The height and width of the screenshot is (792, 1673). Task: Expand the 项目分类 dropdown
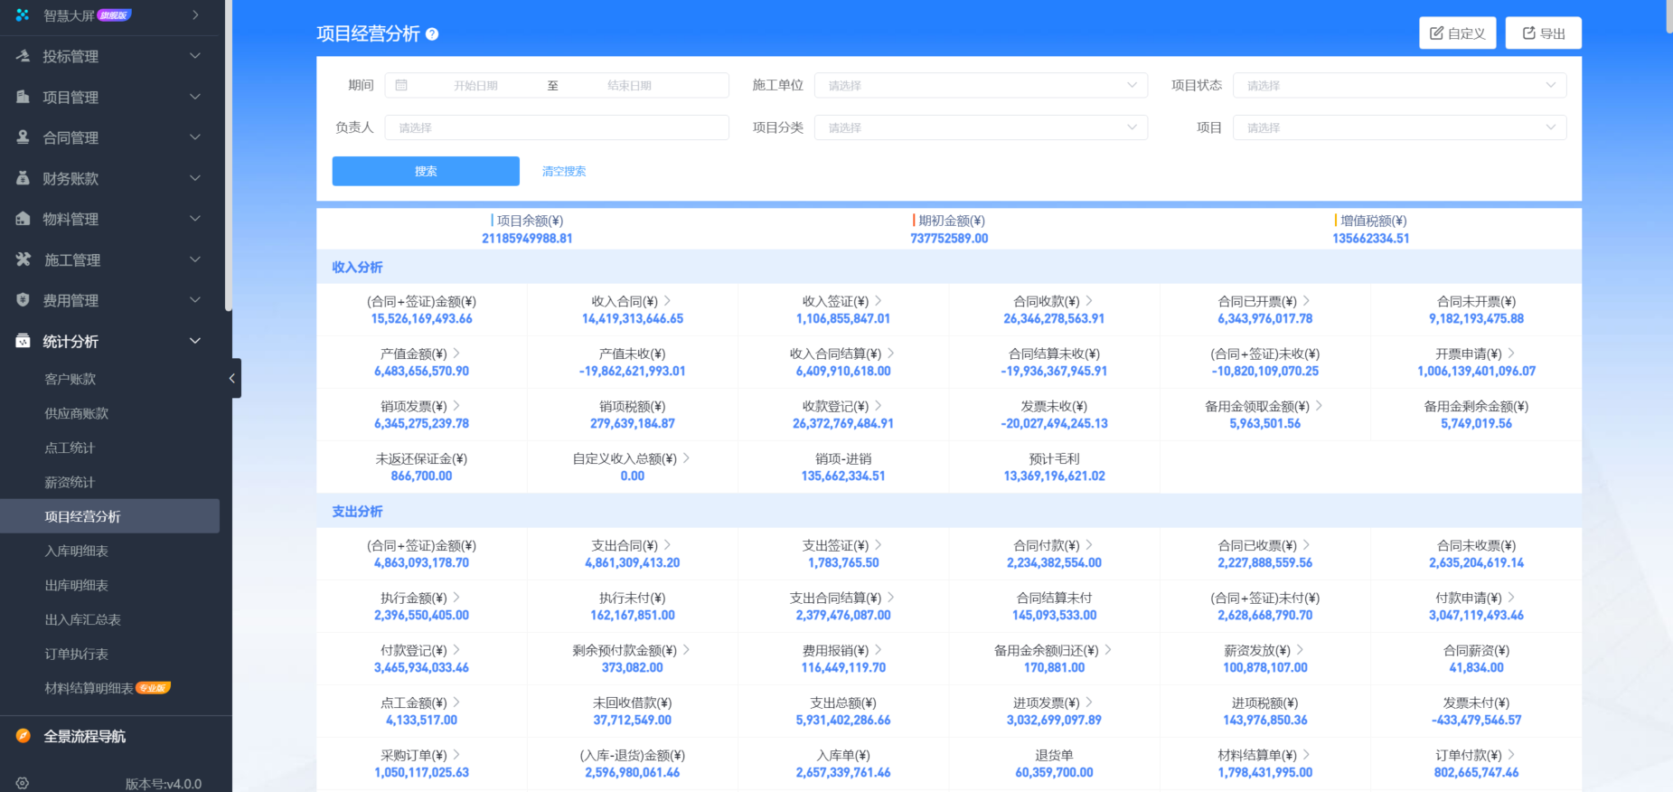coord(981,127)
